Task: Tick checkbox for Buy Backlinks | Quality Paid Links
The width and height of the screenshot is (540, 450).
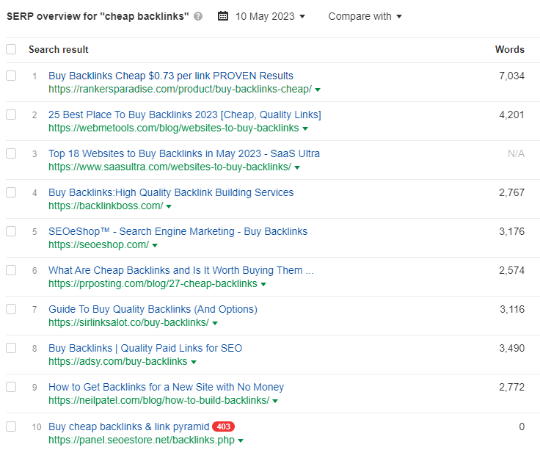Action: [11, 348]
